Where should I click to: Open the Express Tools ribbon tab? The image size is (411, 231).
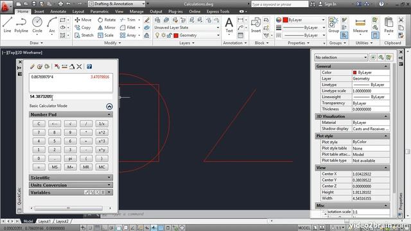tap(218, 12)
